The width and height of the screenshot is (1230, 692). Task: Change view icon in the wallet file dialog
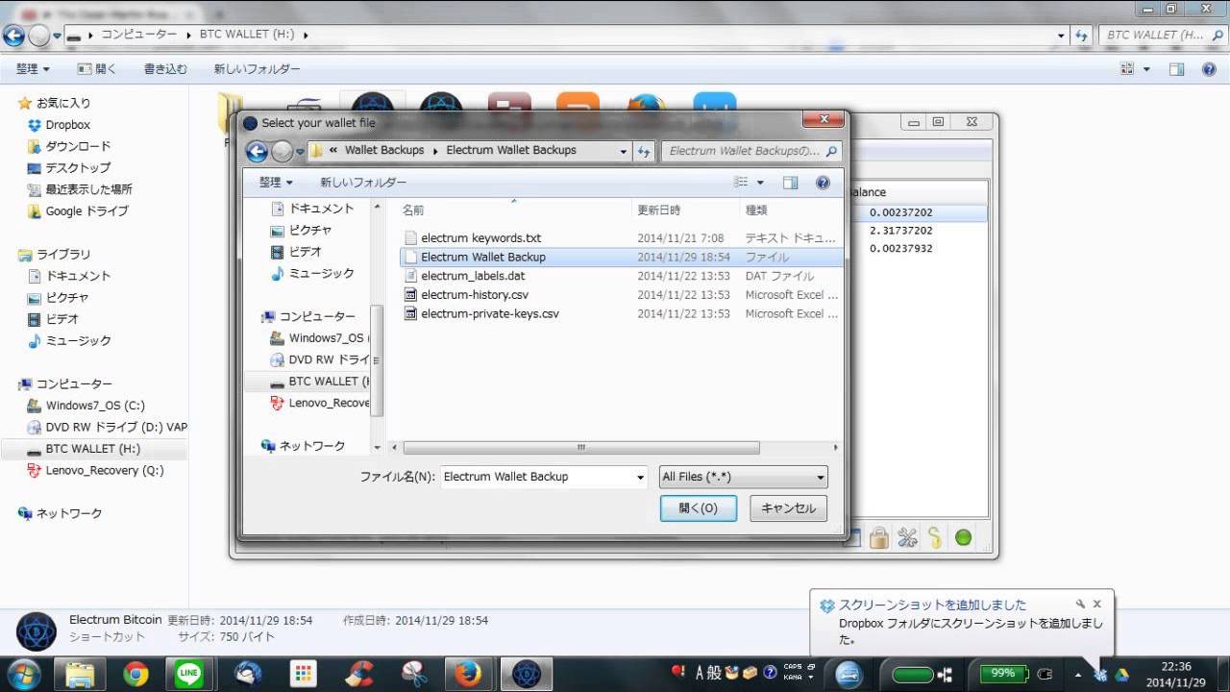741,183
